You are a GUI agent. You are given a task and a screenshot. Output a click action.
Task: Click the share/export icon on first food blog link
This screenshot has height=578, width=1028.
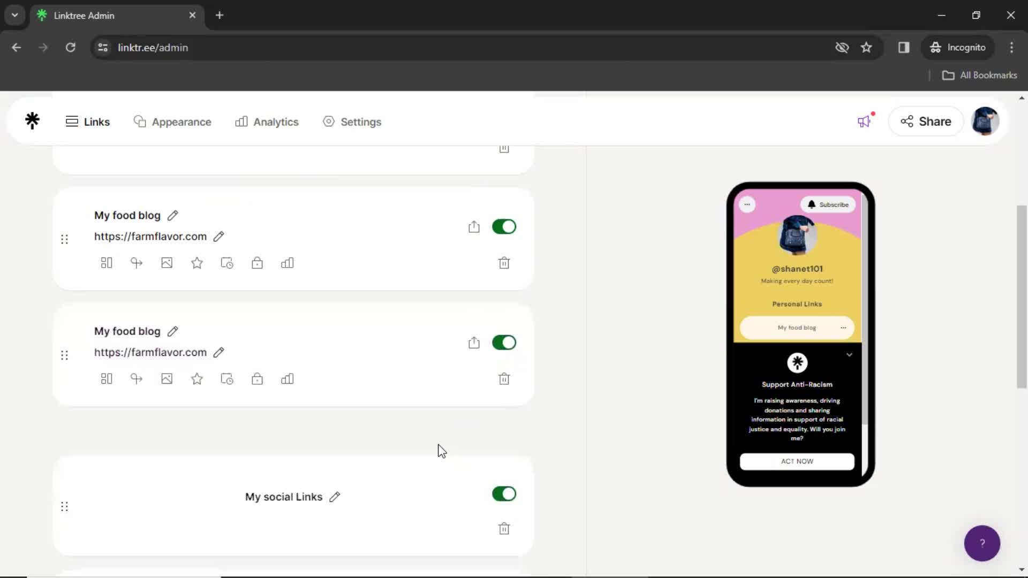coord(473,226)
